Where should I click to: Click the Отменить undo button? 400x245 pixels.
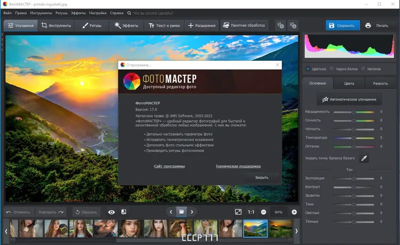pyautogui.click(x=18, y=212)
